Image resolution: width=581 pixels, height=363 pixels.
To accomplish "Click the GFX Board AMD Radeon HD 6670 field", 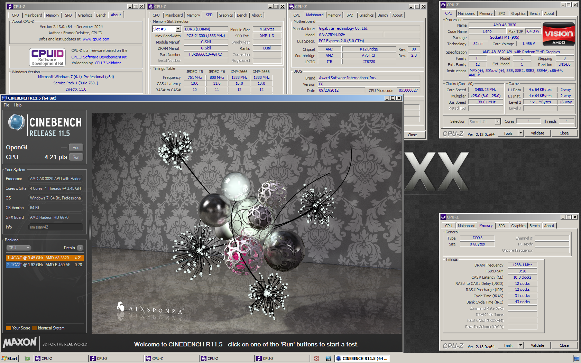I will [55, 217].
